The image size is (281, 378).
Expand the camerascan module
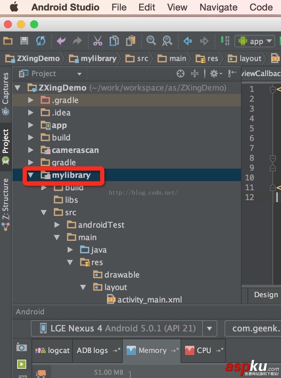point(31,150)
